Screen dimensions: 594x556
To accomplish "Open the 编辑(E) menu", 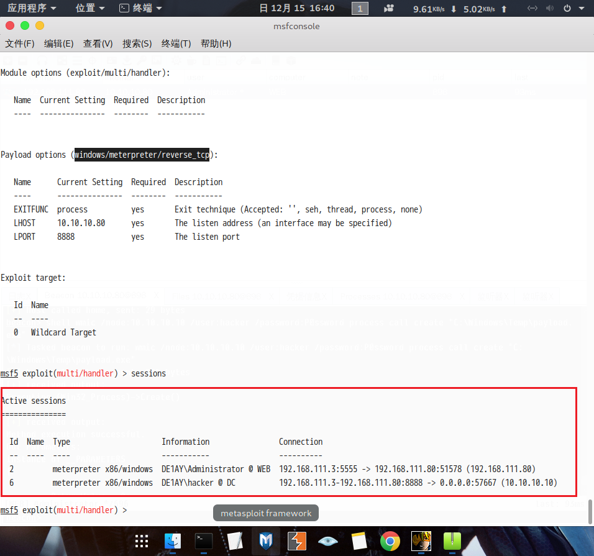I will (x=59, y=43).
